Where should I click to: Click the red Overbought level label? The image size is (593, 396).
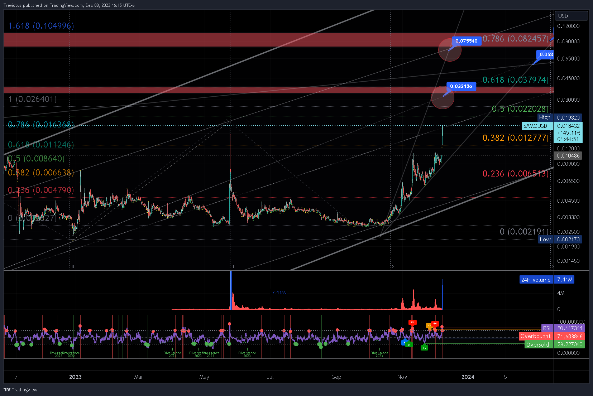click(535, 336)
